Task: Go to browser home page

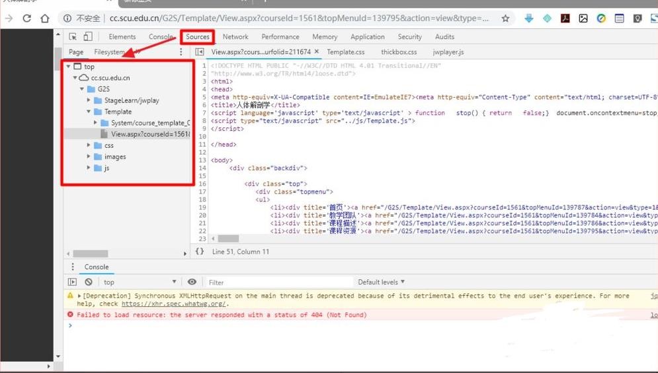Action: point(45,18)
